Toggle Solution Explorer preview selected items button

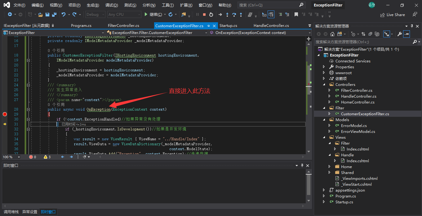coord(406,34)
